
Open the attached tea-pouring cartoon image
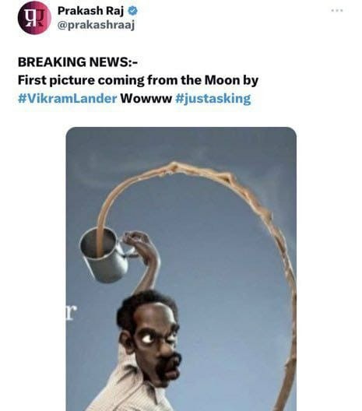pos(181,269)
